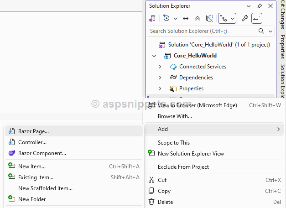Viewport: 286px width, 208px height.
Task: Click the Razor Component purple icon
Action: click(12, 153)
